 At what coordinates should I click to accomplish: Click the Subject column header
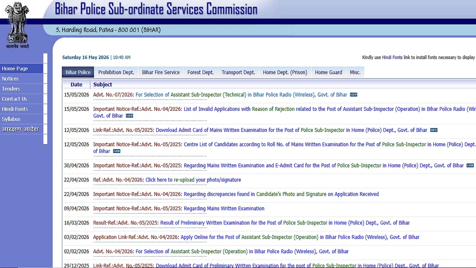(103, 85)
